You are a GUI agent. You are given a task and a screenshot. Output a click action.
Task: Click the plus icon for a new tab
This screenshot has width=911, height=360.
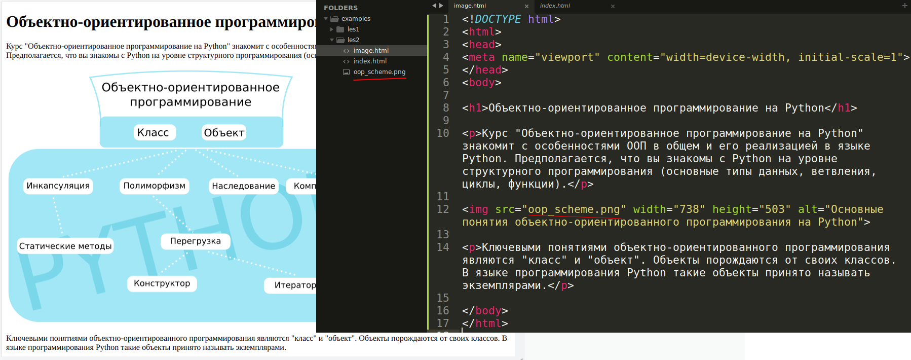pos(905,6)
